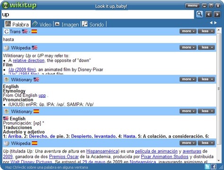Click the vertical scrollbar thumb

219,89
